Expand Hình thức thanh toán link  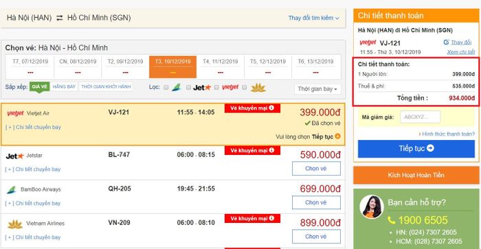(x=447, y=134)
